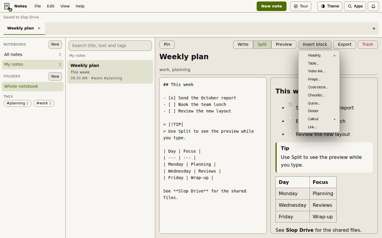382x238 pixels.
Task: Open the Apps search button
Action: click(355, 6)
